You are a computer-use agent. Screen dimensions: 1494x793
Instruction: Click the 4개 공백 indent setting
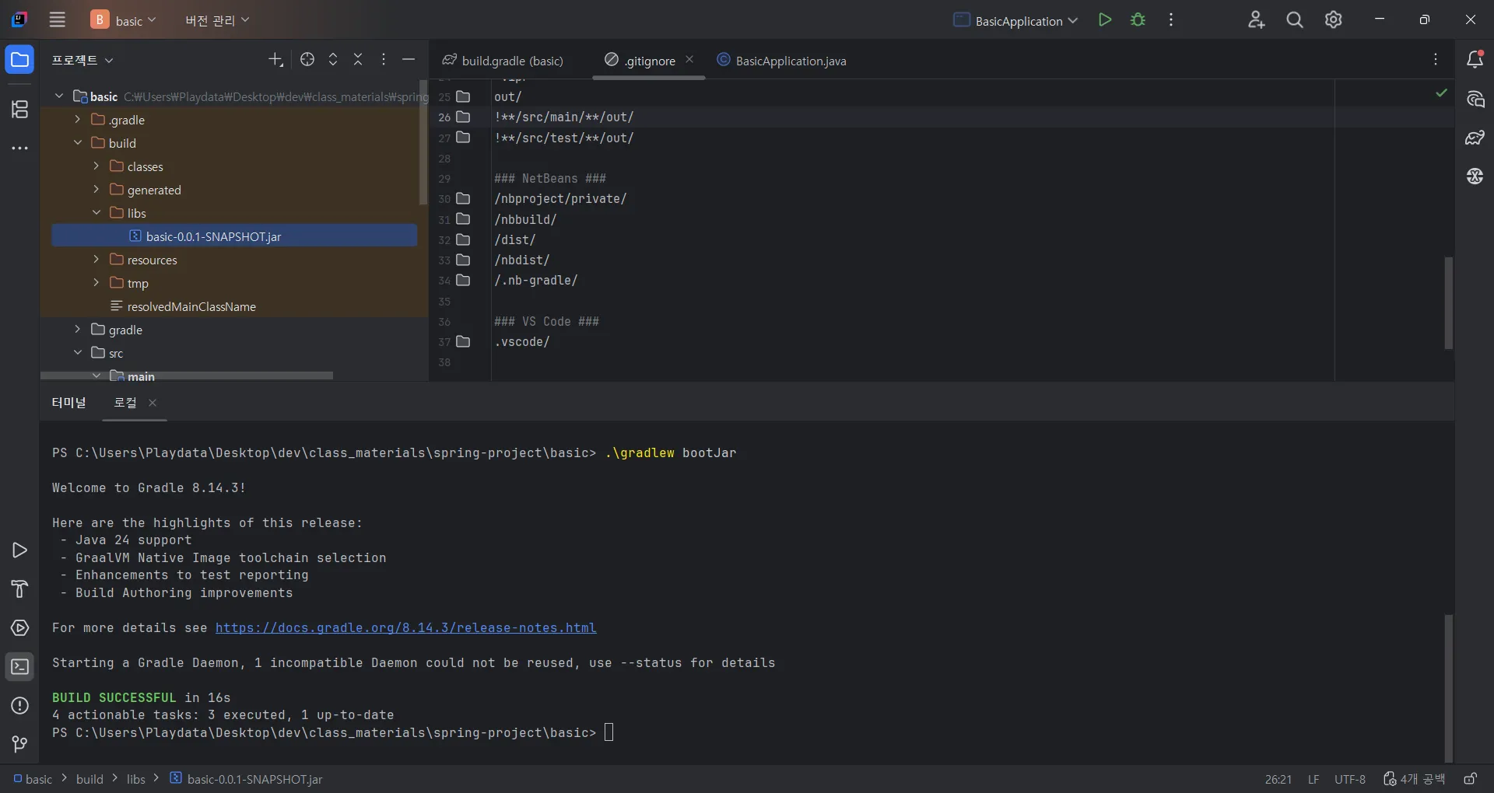tap(1415, 779)
